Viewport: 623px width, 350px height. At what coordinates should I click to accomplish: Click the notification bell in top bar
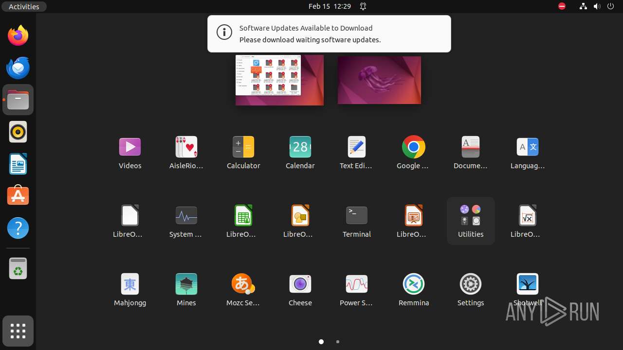(363, 6)
